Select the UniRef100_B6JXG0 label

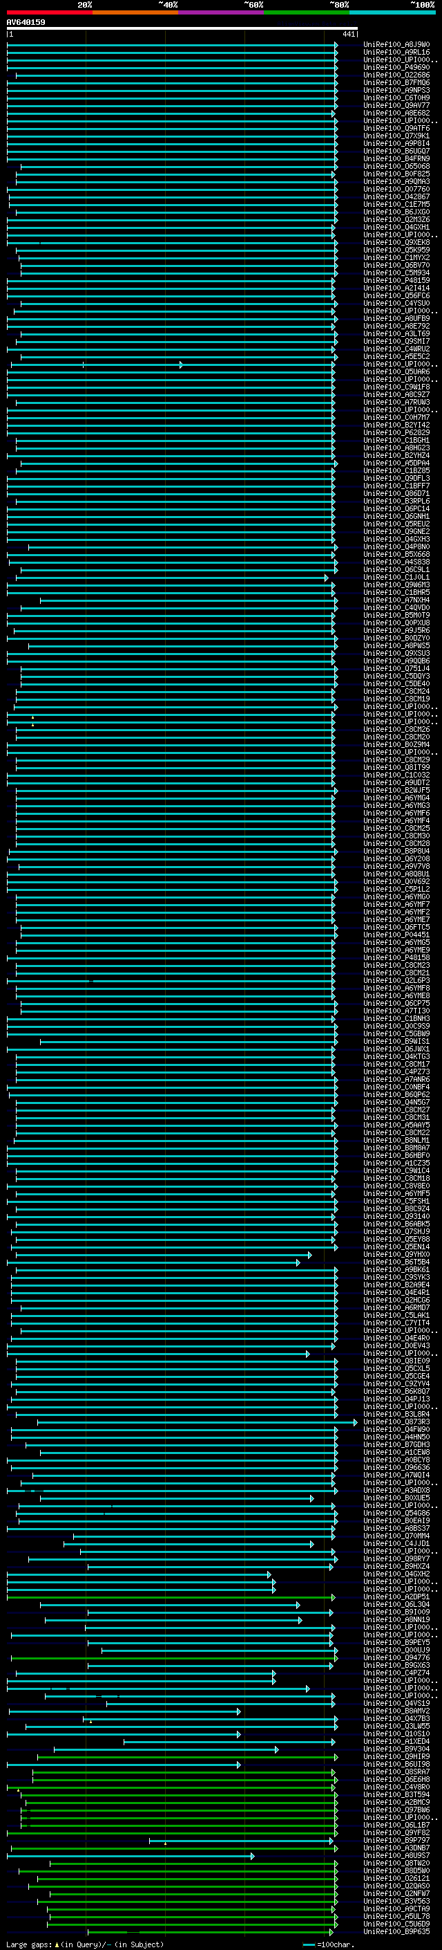pyautogui.click(x=396, y=212)
